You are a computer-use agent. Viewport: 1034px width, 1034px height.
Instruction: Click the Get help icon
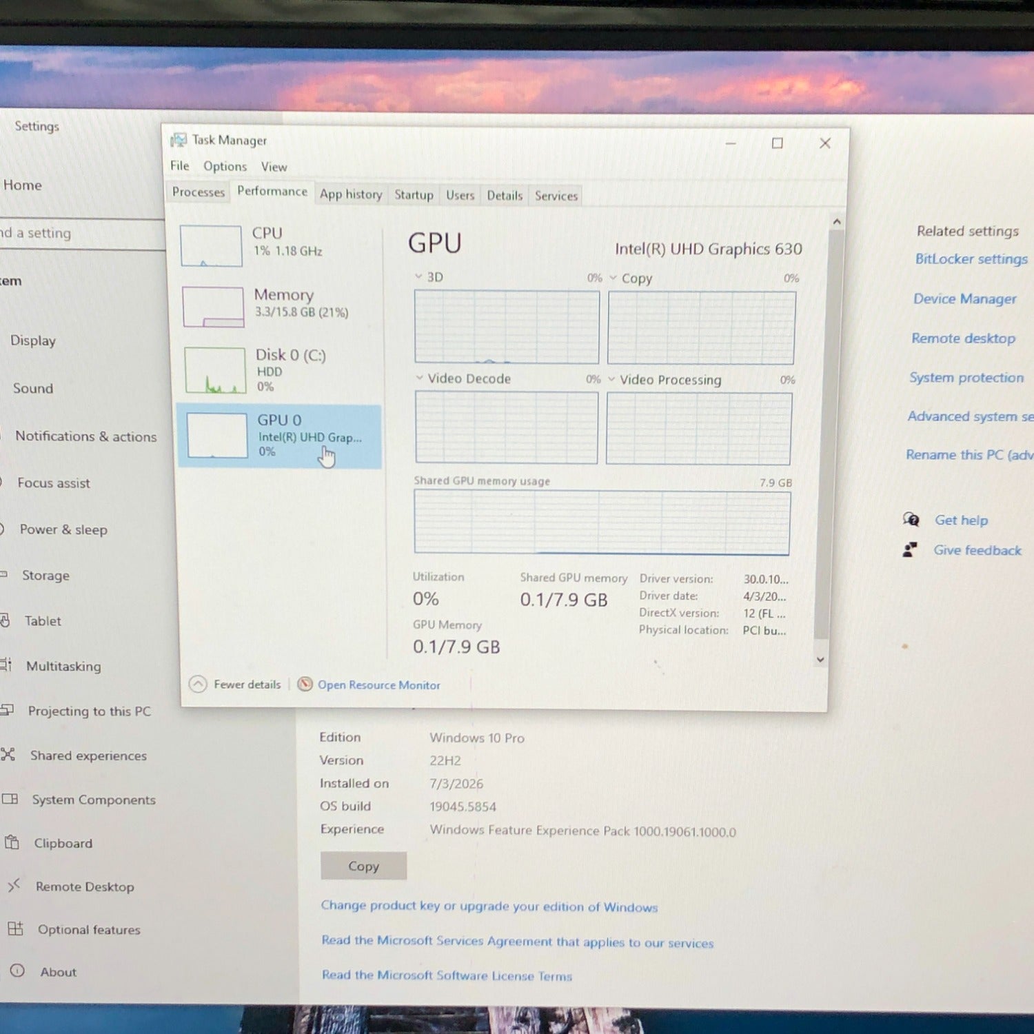[911, 519]
